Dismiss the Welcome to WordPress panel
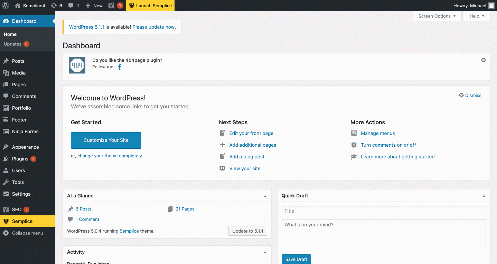The image size is (497, 264). click(x=470, y=95)
